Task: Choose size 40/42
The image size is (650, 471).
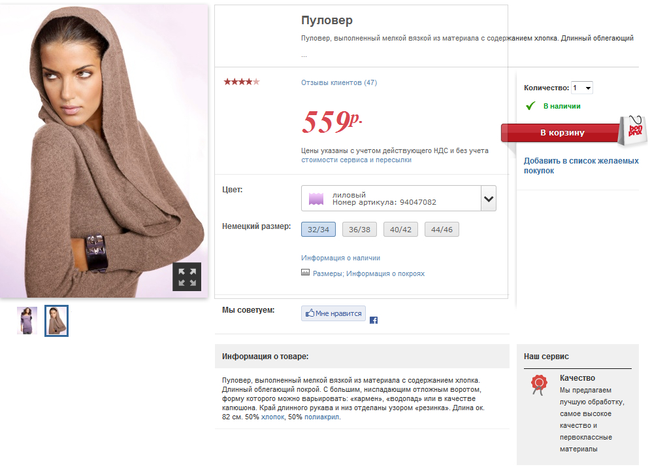Action: (x=400, y=230)
